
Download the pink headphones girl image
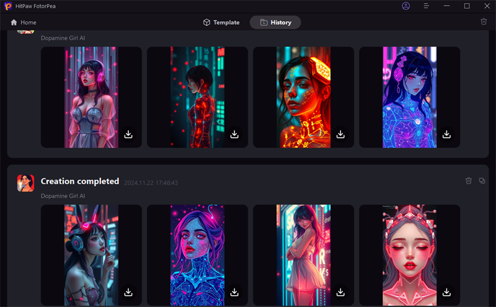(128, 135)
